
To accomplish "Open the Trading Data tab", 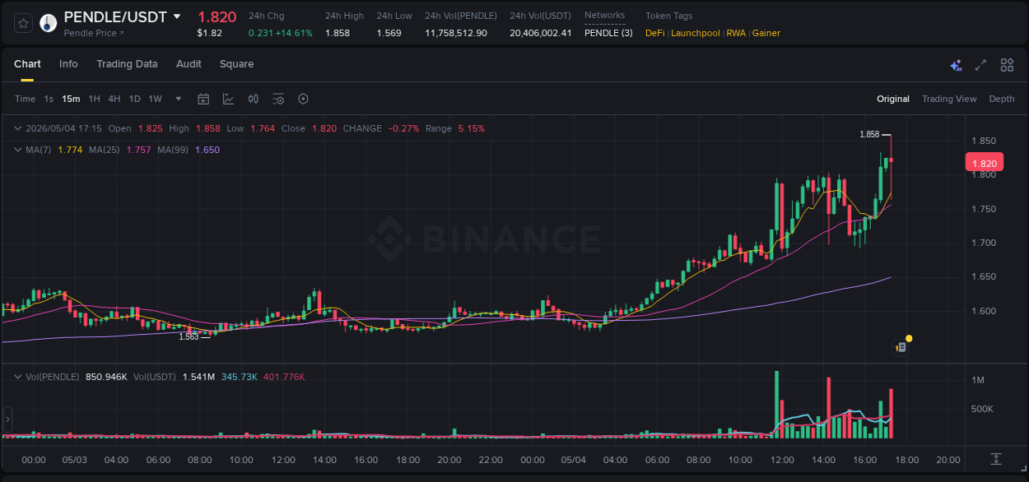I will point(127,64).
